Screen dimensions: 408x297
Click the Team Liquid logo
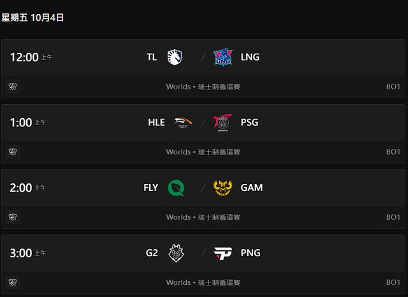(175, 57)
